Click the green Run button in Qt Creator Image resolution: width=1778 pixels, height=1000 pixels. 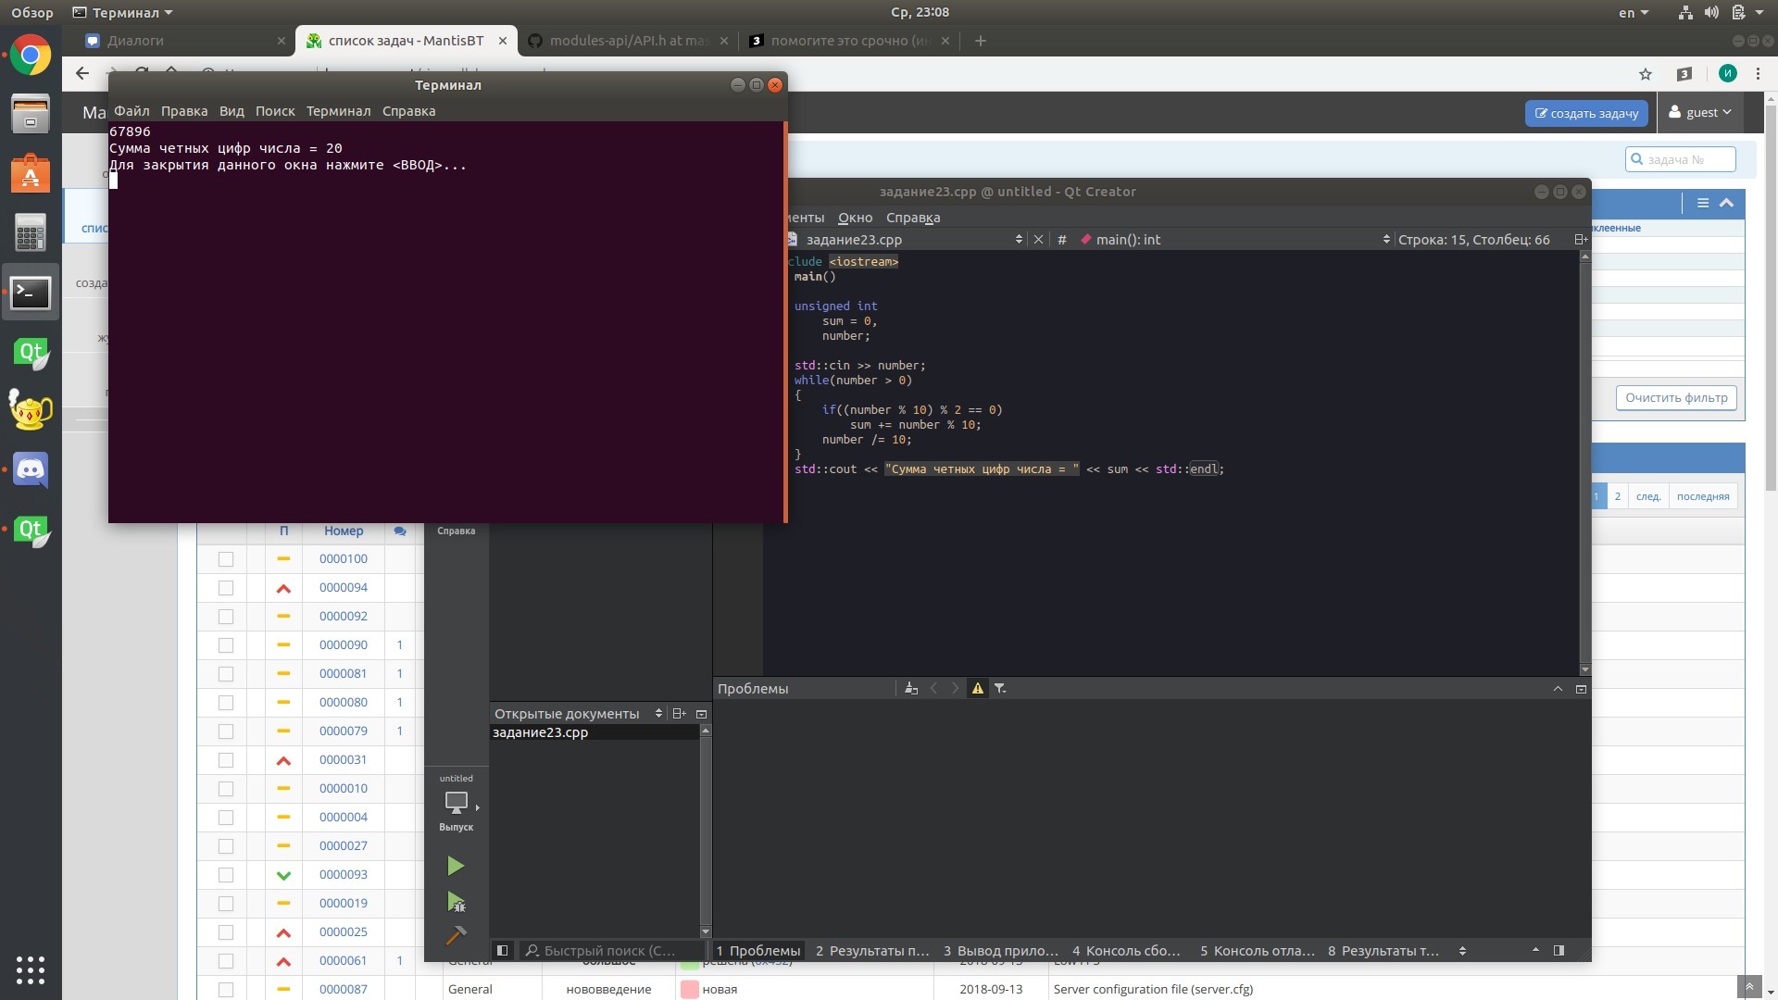pos(455,866)
